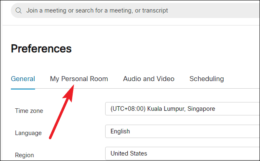Click the Region field label
Image resolution: width=260 pixels, height=161 pixels.
pos(24,155)
